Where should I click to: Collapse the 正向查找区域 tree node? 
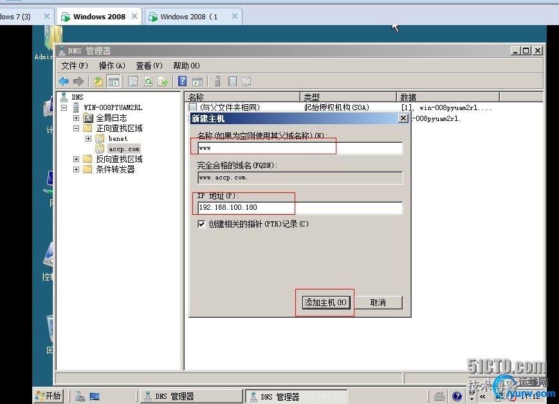(x=76, y=128)
